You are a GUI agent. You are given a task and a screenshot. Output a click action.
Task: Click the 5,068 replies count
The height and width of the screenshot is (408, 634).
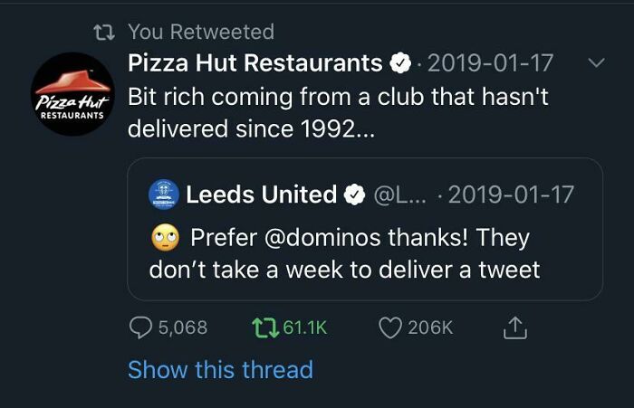183,327
